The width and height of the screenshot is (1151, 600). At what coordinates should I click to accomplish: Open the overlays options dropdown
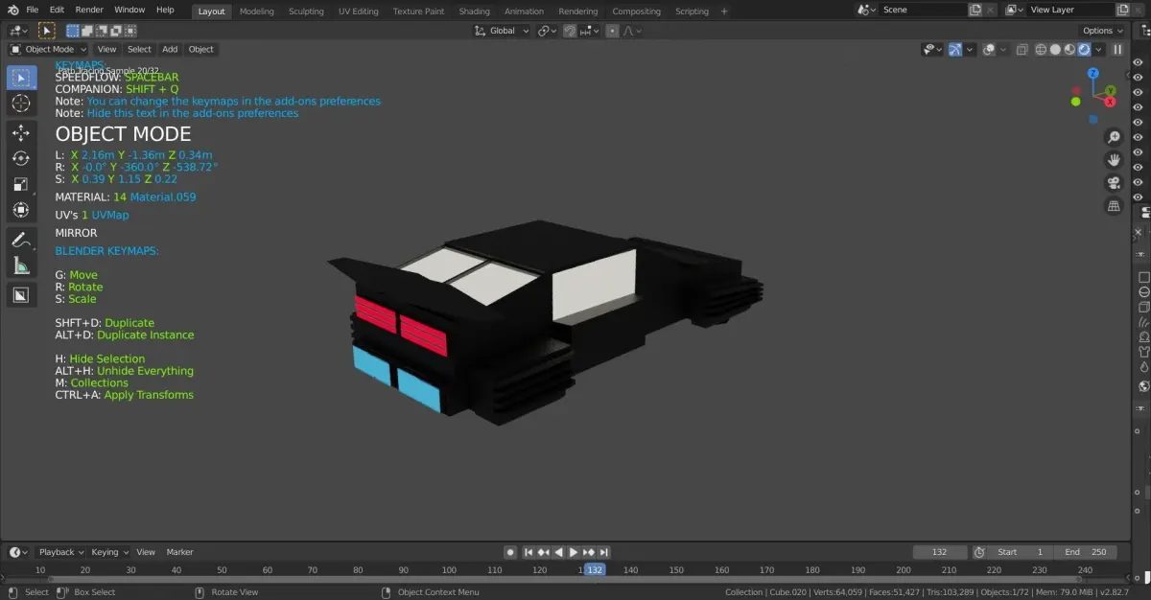click(1001, 50)
